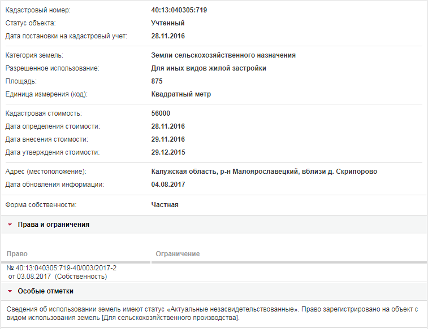Click the Квадратный метр unit value

[x=181, y=94]
